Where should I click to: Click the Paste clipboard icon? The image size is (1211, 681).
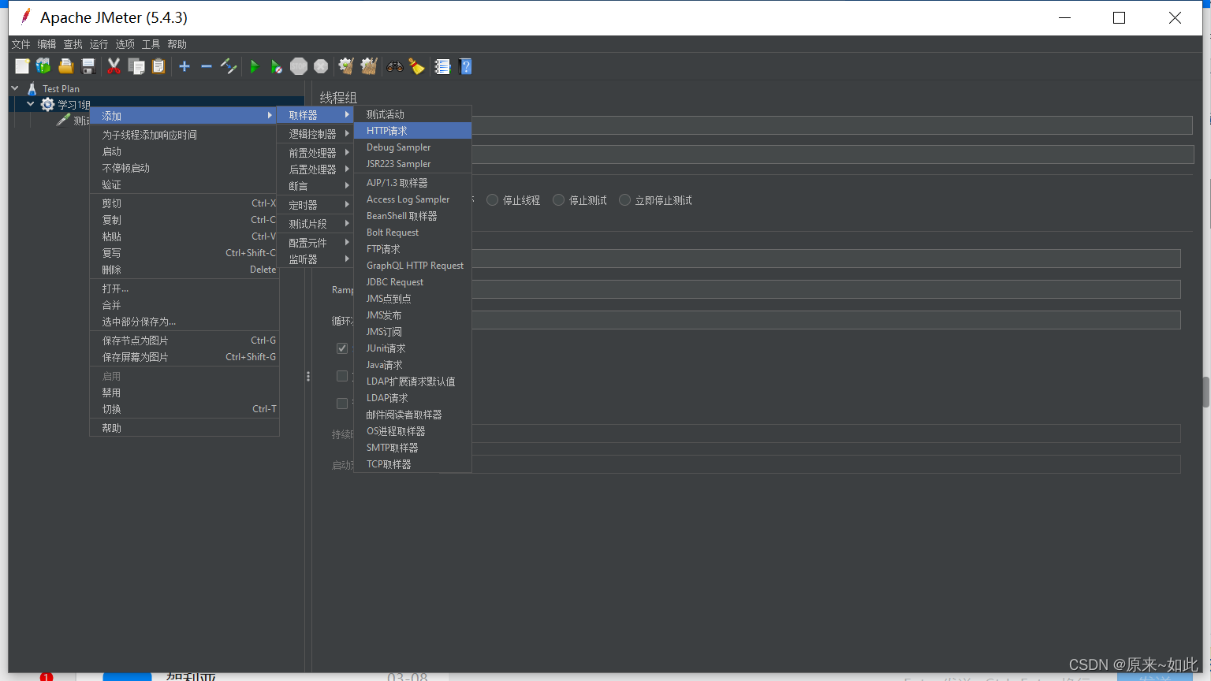[158, 66]
